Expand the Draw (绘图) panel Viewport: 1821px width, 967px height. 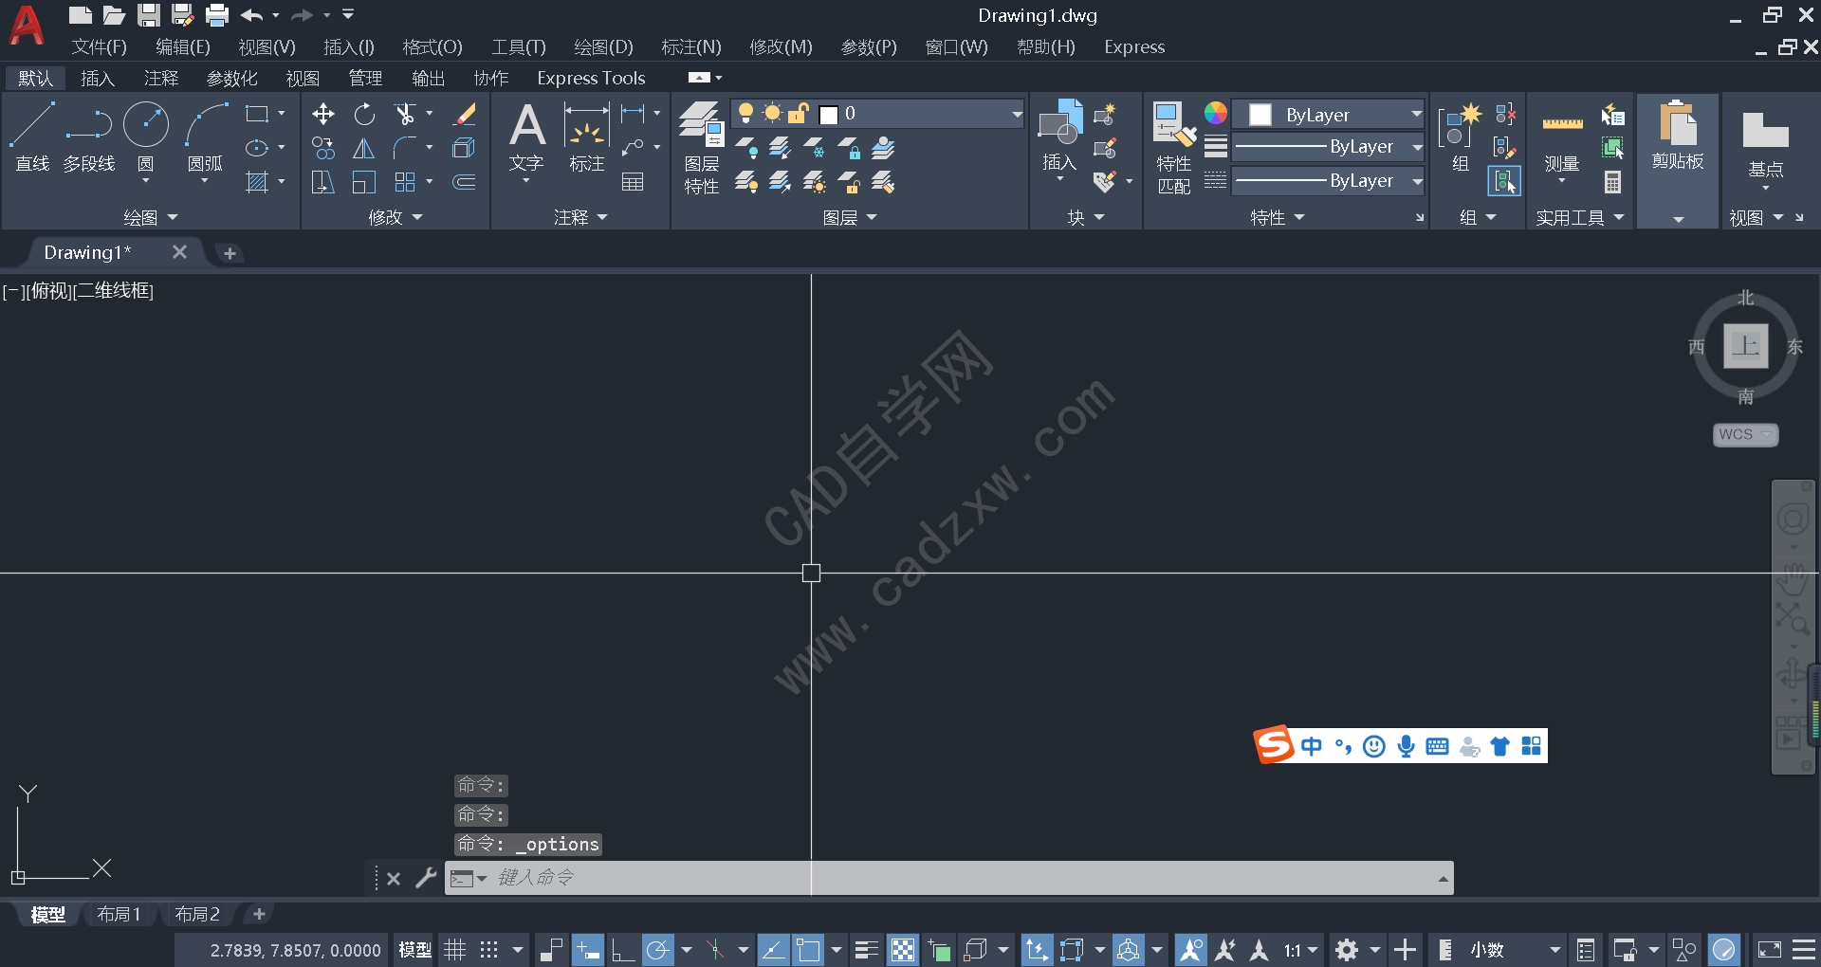pos(151,217)
